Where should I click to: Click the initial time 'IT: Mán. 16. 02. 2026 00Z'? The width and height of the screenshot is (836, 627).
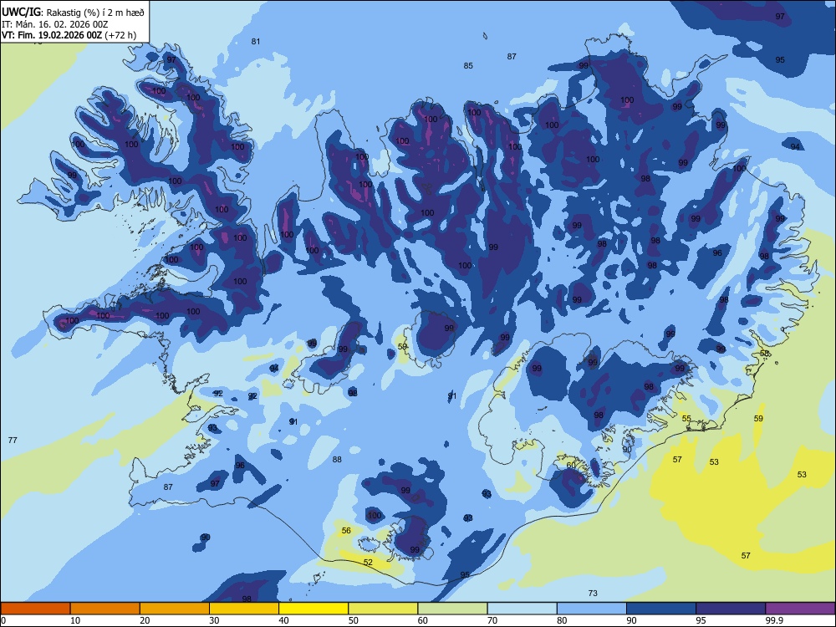[55, 24]
